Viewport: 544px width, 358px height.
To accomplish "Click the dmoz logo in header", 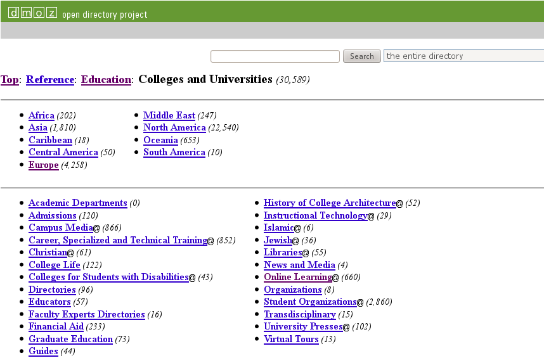I will pos(32,13).
